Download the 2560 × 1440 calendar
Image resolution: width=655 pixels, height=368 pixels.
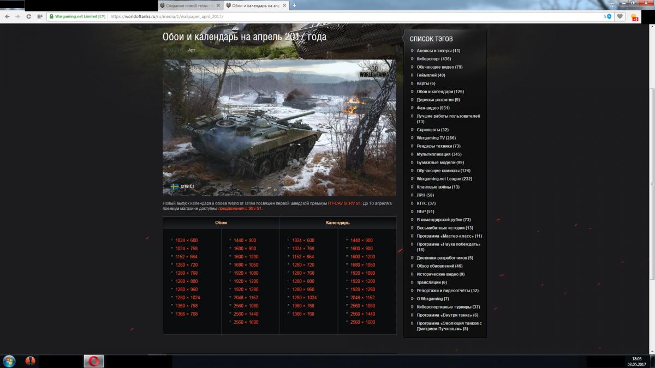(x=362, y=314)
